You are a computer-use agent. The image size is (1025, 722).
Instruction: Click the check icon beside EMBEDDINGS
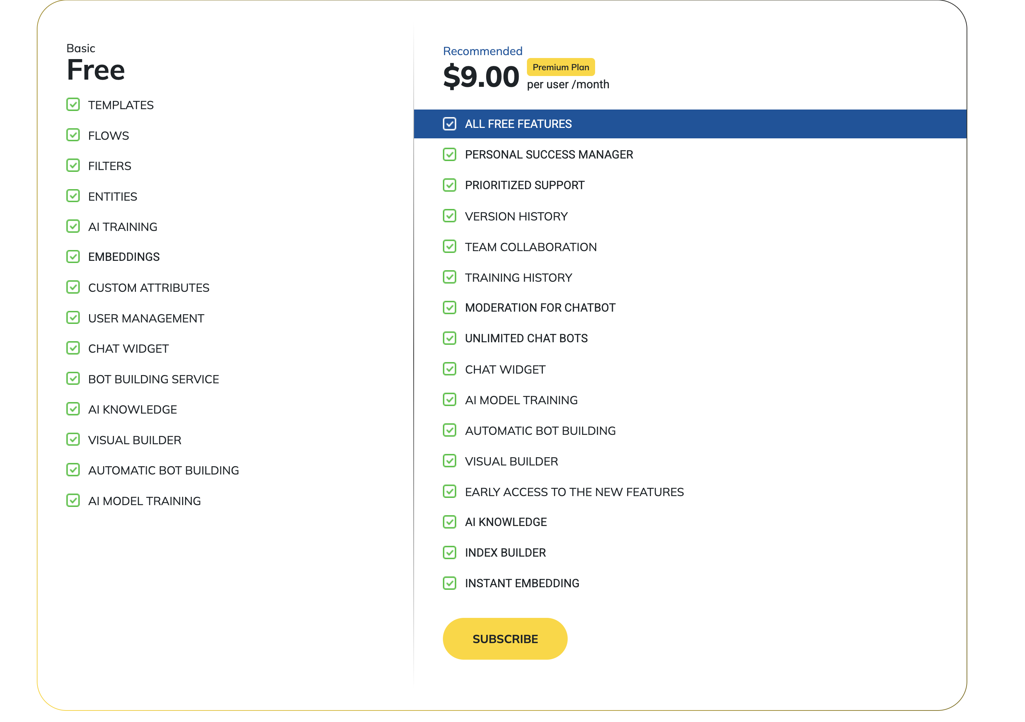tap(73, 257)
